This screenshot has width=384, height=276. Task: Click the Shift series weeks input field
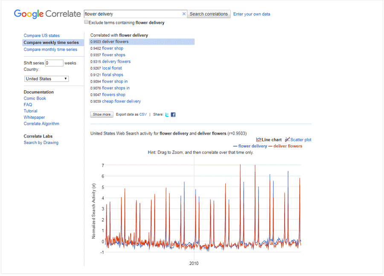click(54, 63)
